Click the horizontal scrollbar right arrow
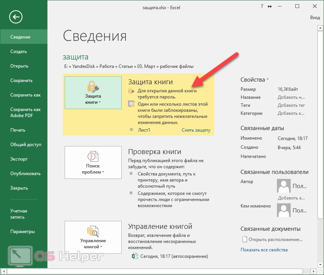This screenshot has height=275, width=324. 313,271
